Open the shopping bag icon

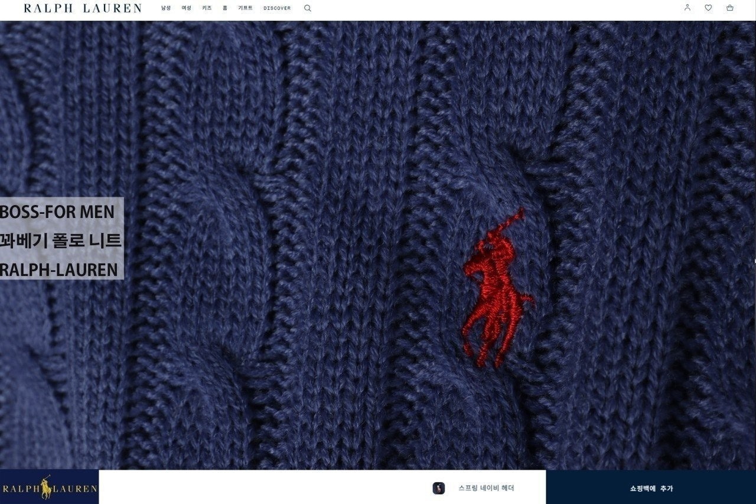729,8
